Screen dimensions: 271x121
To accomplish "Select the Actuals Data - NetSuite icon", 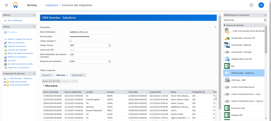I will click(227, 45).
